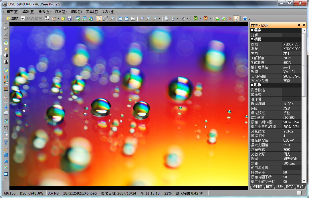Select the hand scroll tool
309x198 pixels.
(99, 19)
